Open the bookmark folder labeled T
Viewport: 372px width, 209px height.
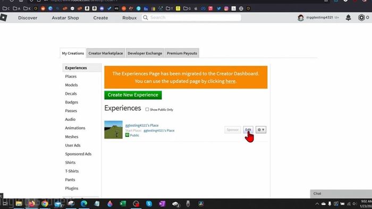(170, 8)
